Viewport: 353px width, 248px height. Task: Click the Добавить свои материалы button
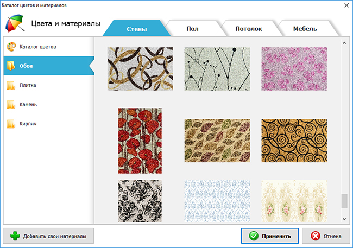pos(48,236)
